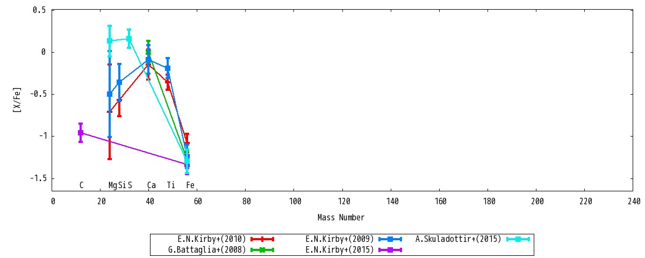645x258 pixels.
Task: Click the blue E.N.Kirby+(2009) legend marker
Action: point(390,239)
